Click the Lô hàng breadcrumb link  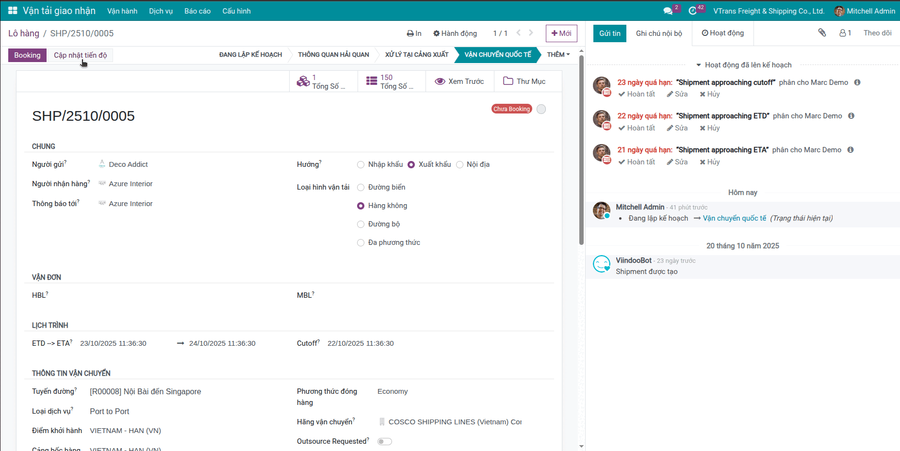click(24, 33)
